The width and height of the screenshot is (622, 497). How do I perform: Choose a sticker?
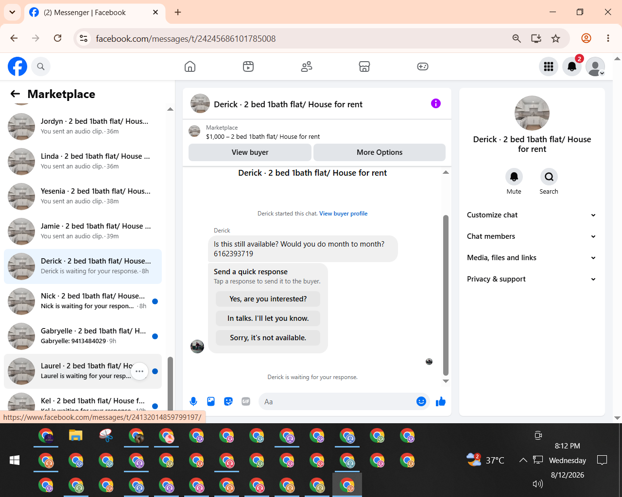point(228,401)
